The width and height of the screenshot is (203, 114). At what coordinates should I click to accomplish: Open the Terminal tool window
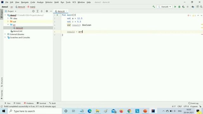42,103
